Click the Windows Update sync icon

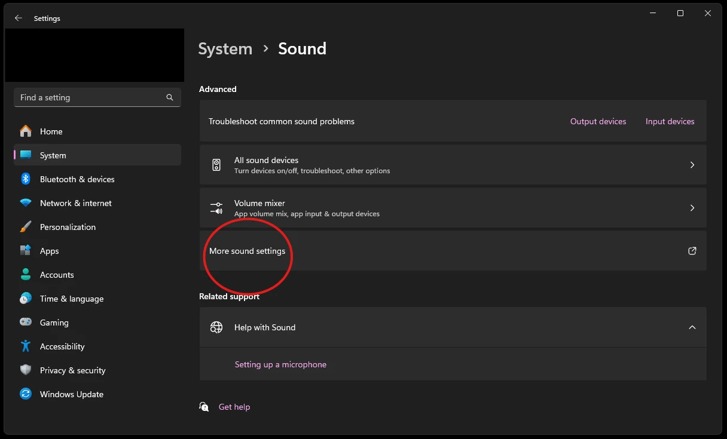tap(26, 394)
